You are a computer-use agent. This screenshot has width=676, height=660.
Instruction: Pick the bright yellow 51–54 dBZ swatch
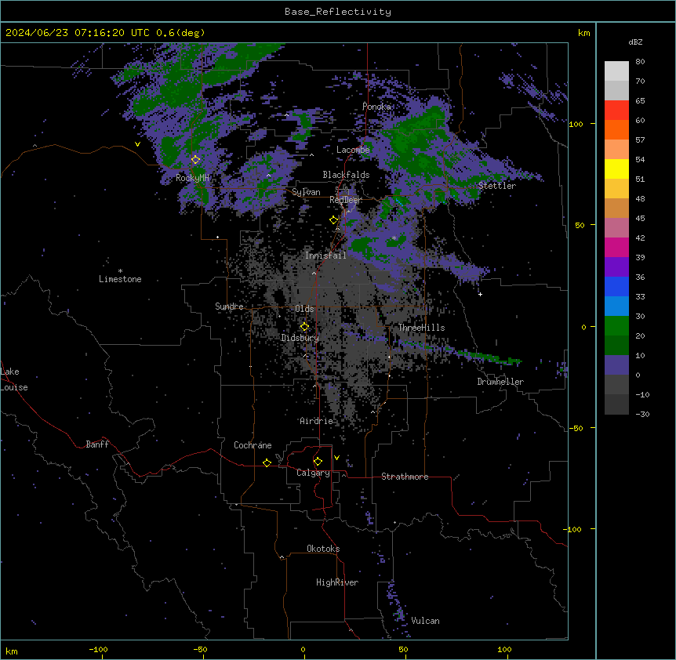(616, 169)
